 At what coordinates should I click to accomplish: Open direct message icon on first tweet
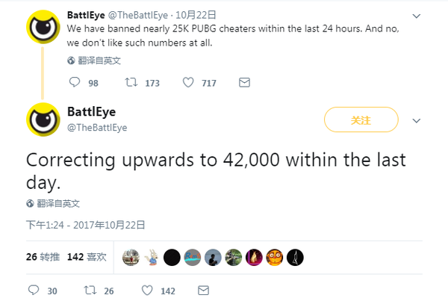[243, 83]
